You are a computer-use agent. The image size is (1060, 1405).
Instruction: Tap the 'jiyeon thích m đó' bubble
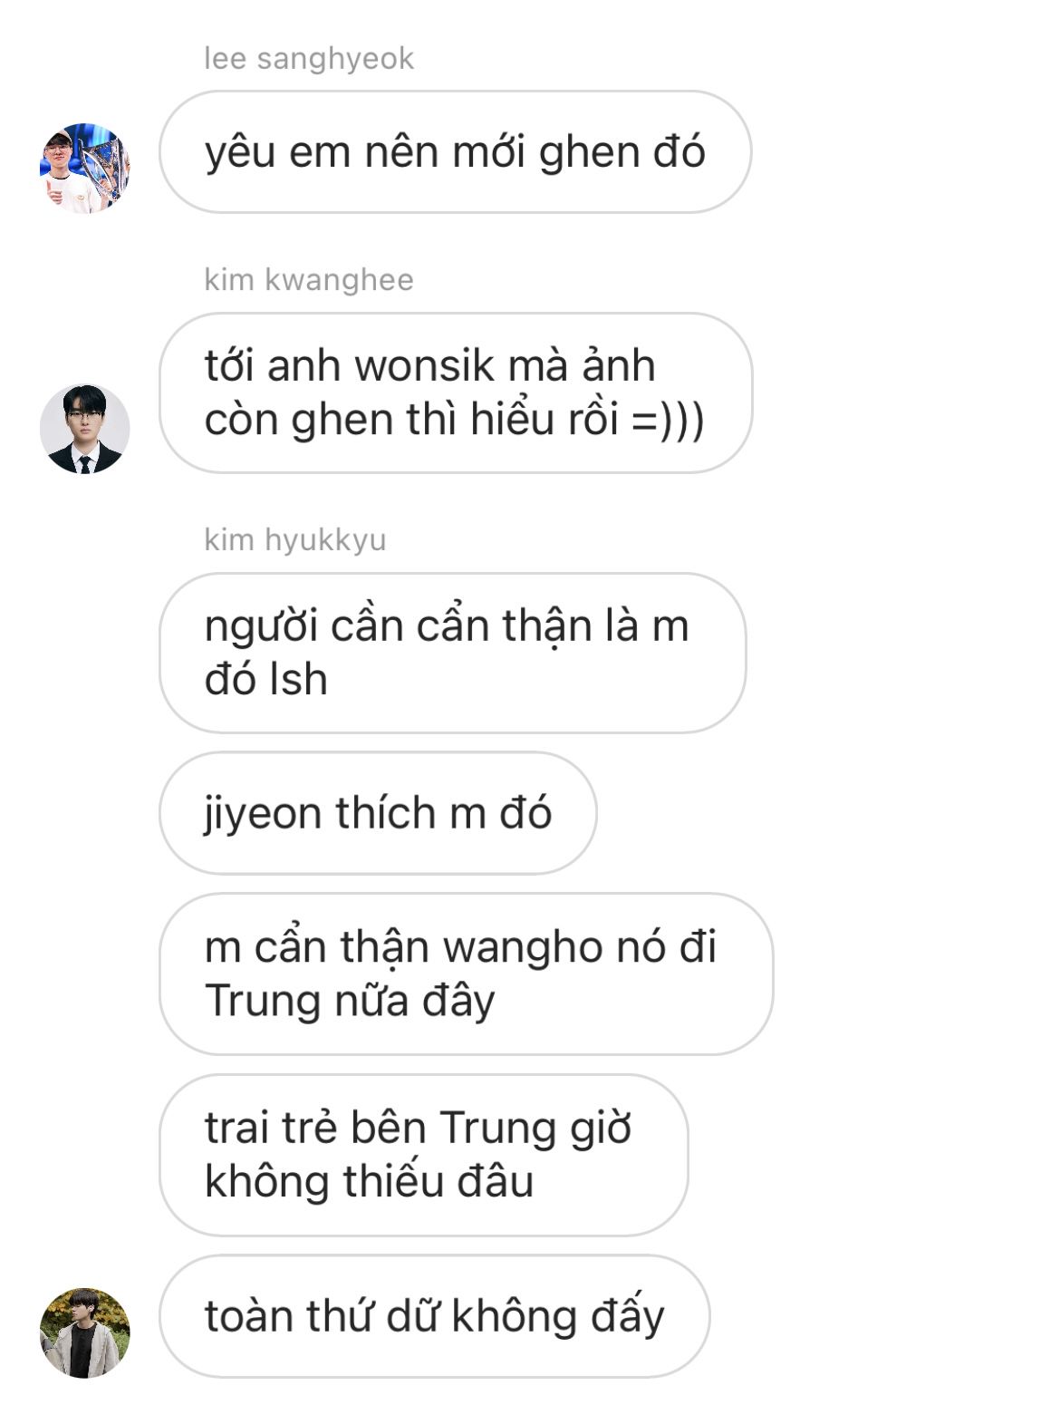[x=378, y=813]
